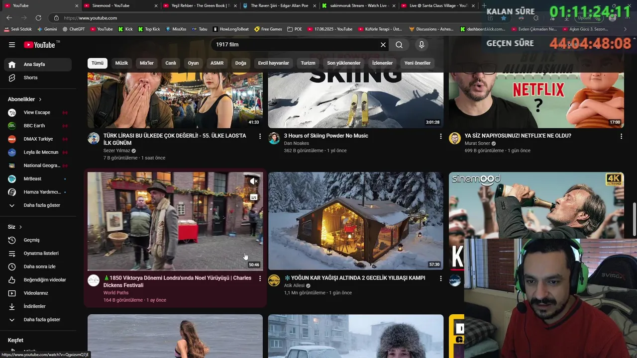Open the YouTube hamburger guide menu
Screen dimensions: 637x358
click(12, 45)
